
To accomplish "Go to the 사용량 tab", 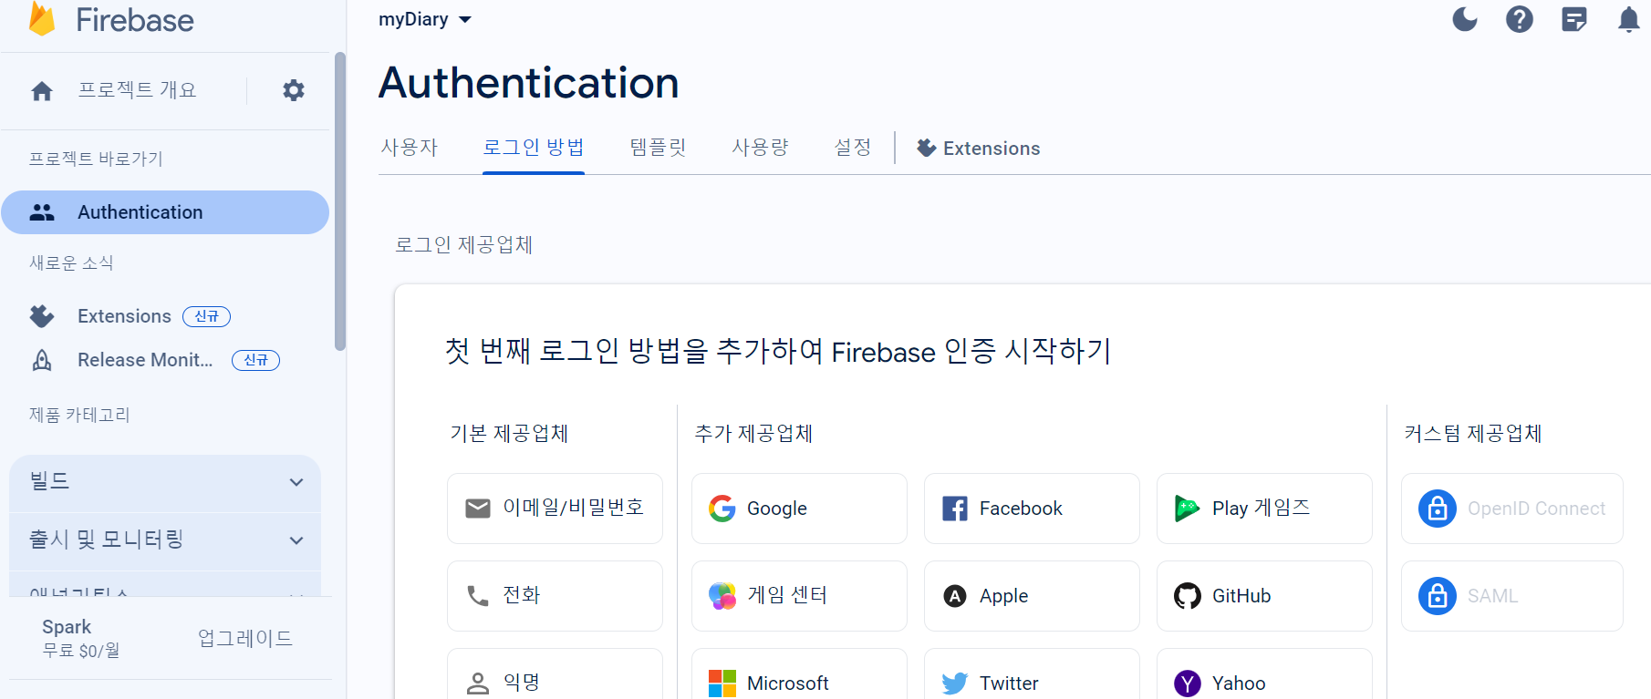I will point(761,148).
